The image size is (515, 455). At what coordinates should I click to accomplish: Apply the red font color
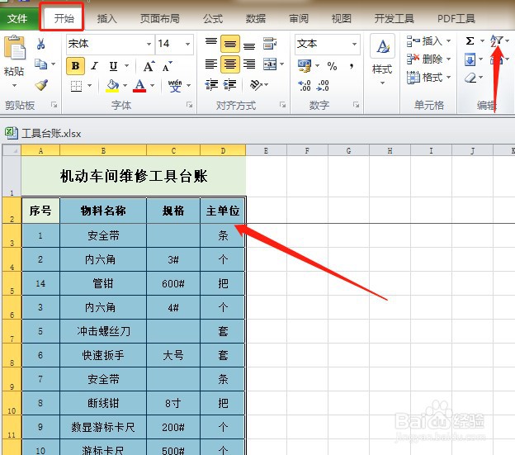[x=139, y=86]
